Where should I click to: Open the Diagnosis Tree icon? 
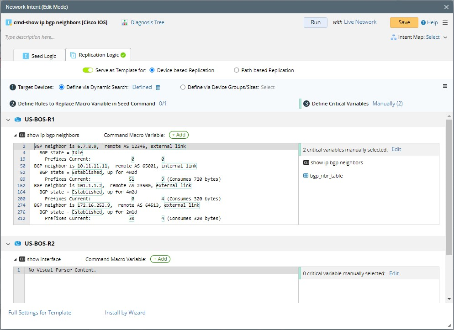[125, 22]
